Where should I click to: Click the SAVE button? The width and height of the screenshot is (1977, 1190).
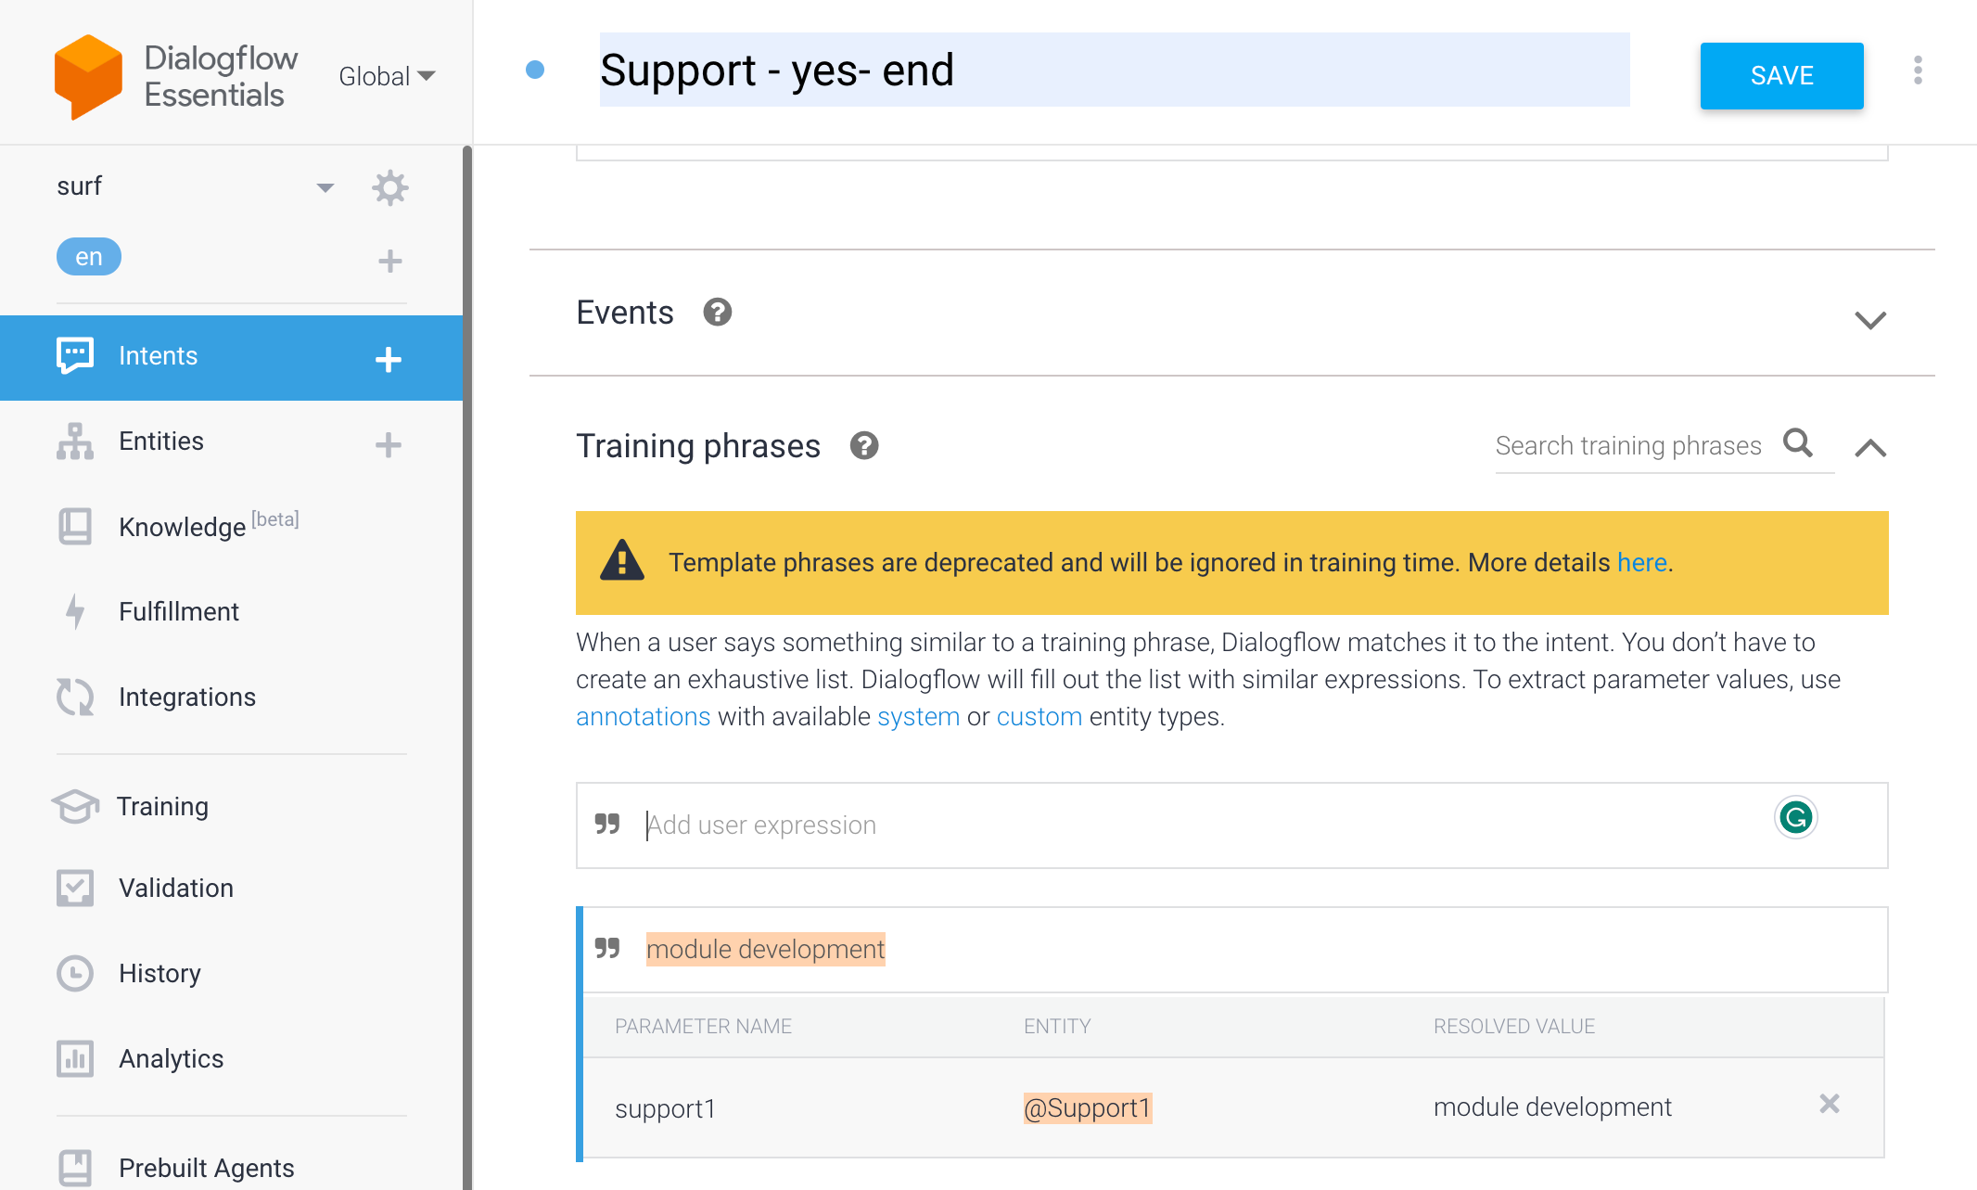coord(1781,76)
